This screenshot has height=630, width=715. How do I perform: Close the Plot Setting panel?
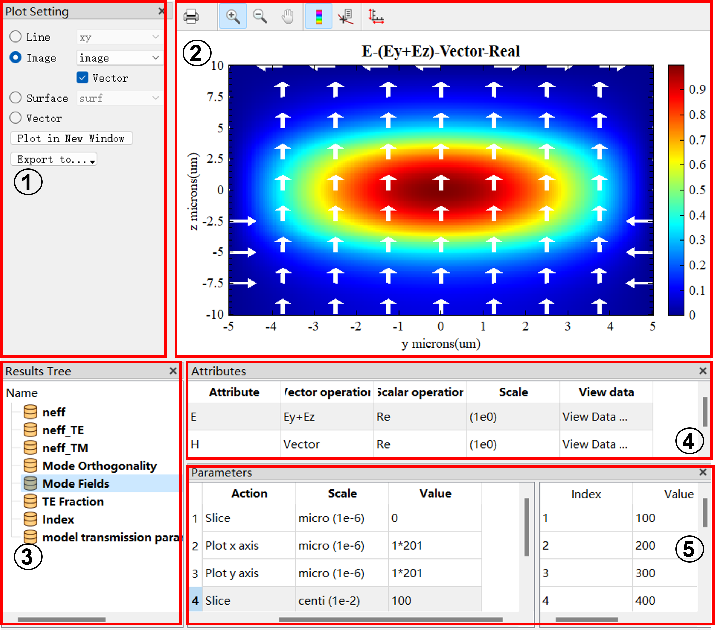[161, 11]
